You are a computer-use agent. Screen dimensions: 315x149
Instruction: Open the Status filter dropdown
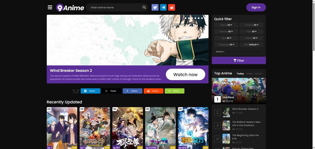point(251,38)
